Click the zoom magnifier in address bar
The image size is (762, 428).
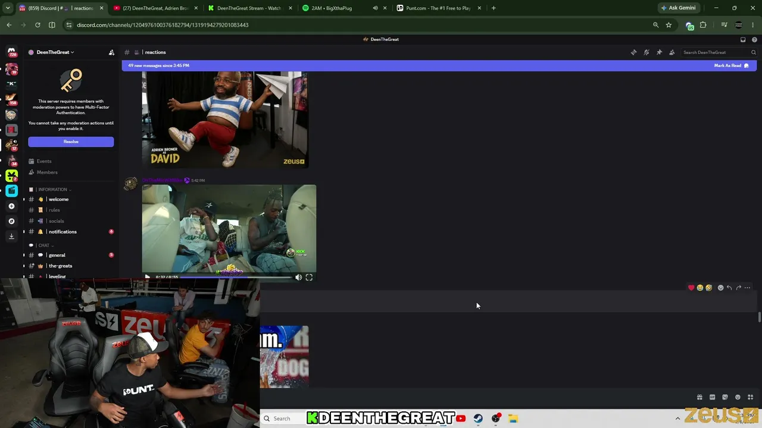655,25
